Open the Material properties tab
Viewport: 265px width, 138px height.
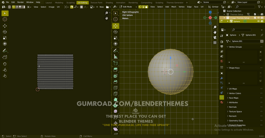pos(222,102)
